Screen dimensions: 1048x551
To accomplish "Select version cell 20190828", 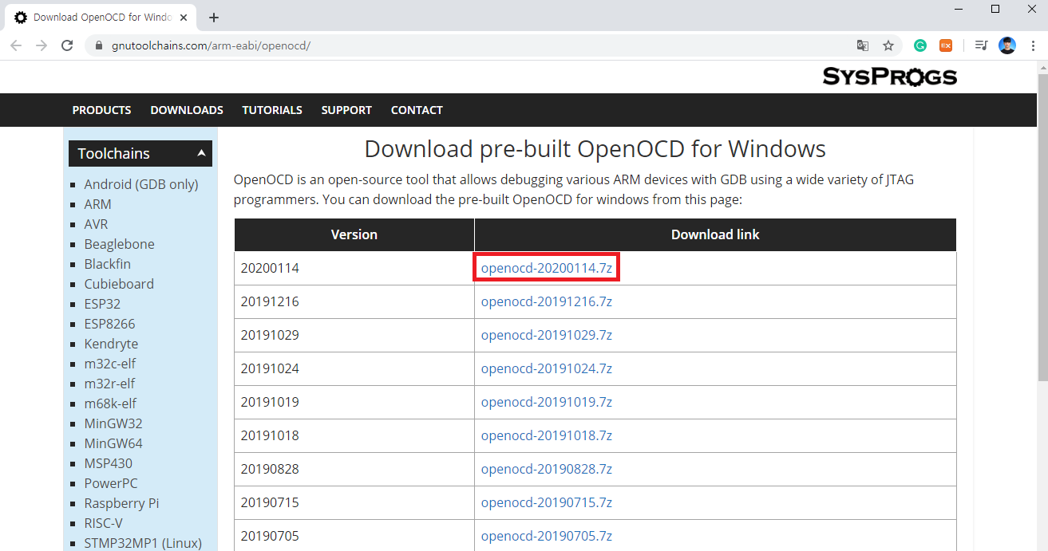I will [354, 469].
